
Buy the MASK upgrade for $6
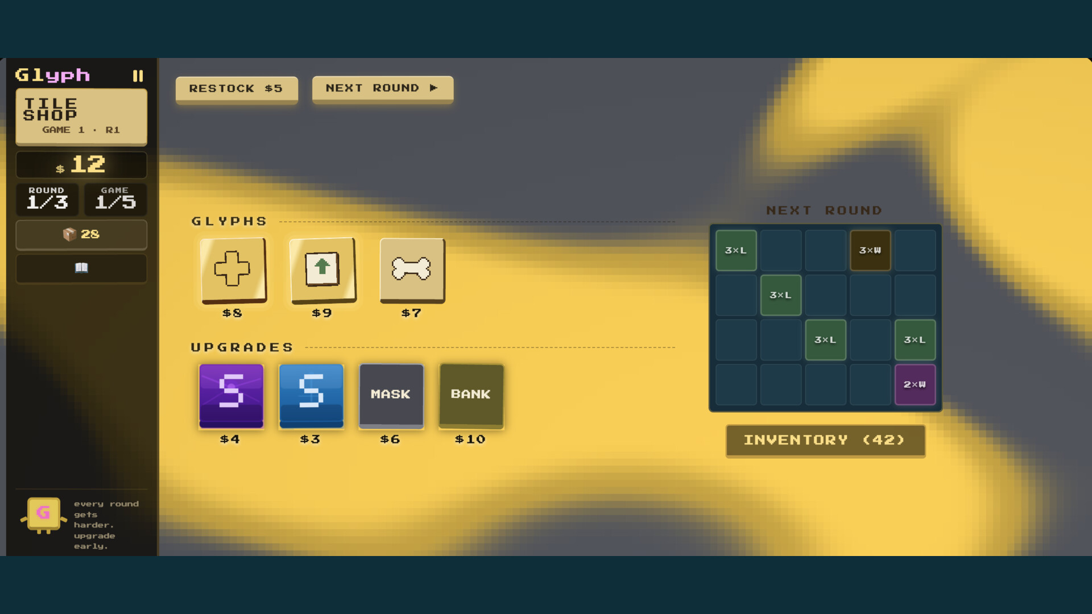tap(391, 395)
